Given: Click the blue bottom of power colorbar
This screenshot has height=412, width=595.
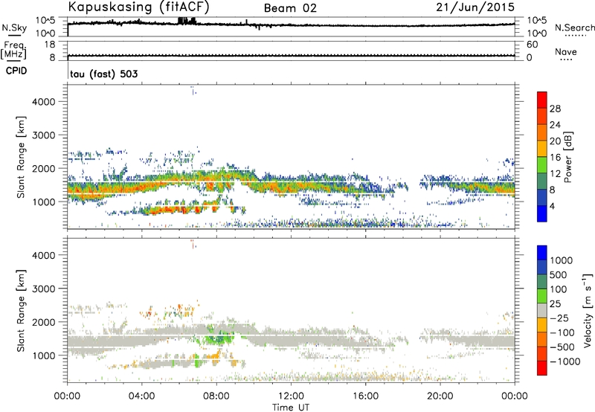Looking at the screenshot, I should (x=542, y=213).
